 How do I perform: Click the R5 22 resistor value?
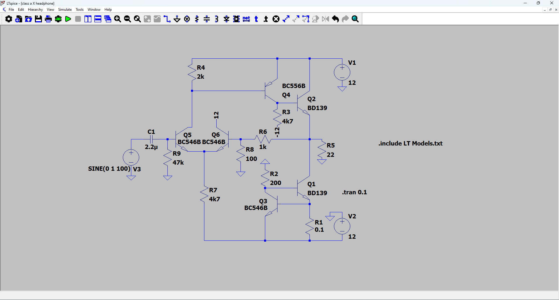pos(330,155)
